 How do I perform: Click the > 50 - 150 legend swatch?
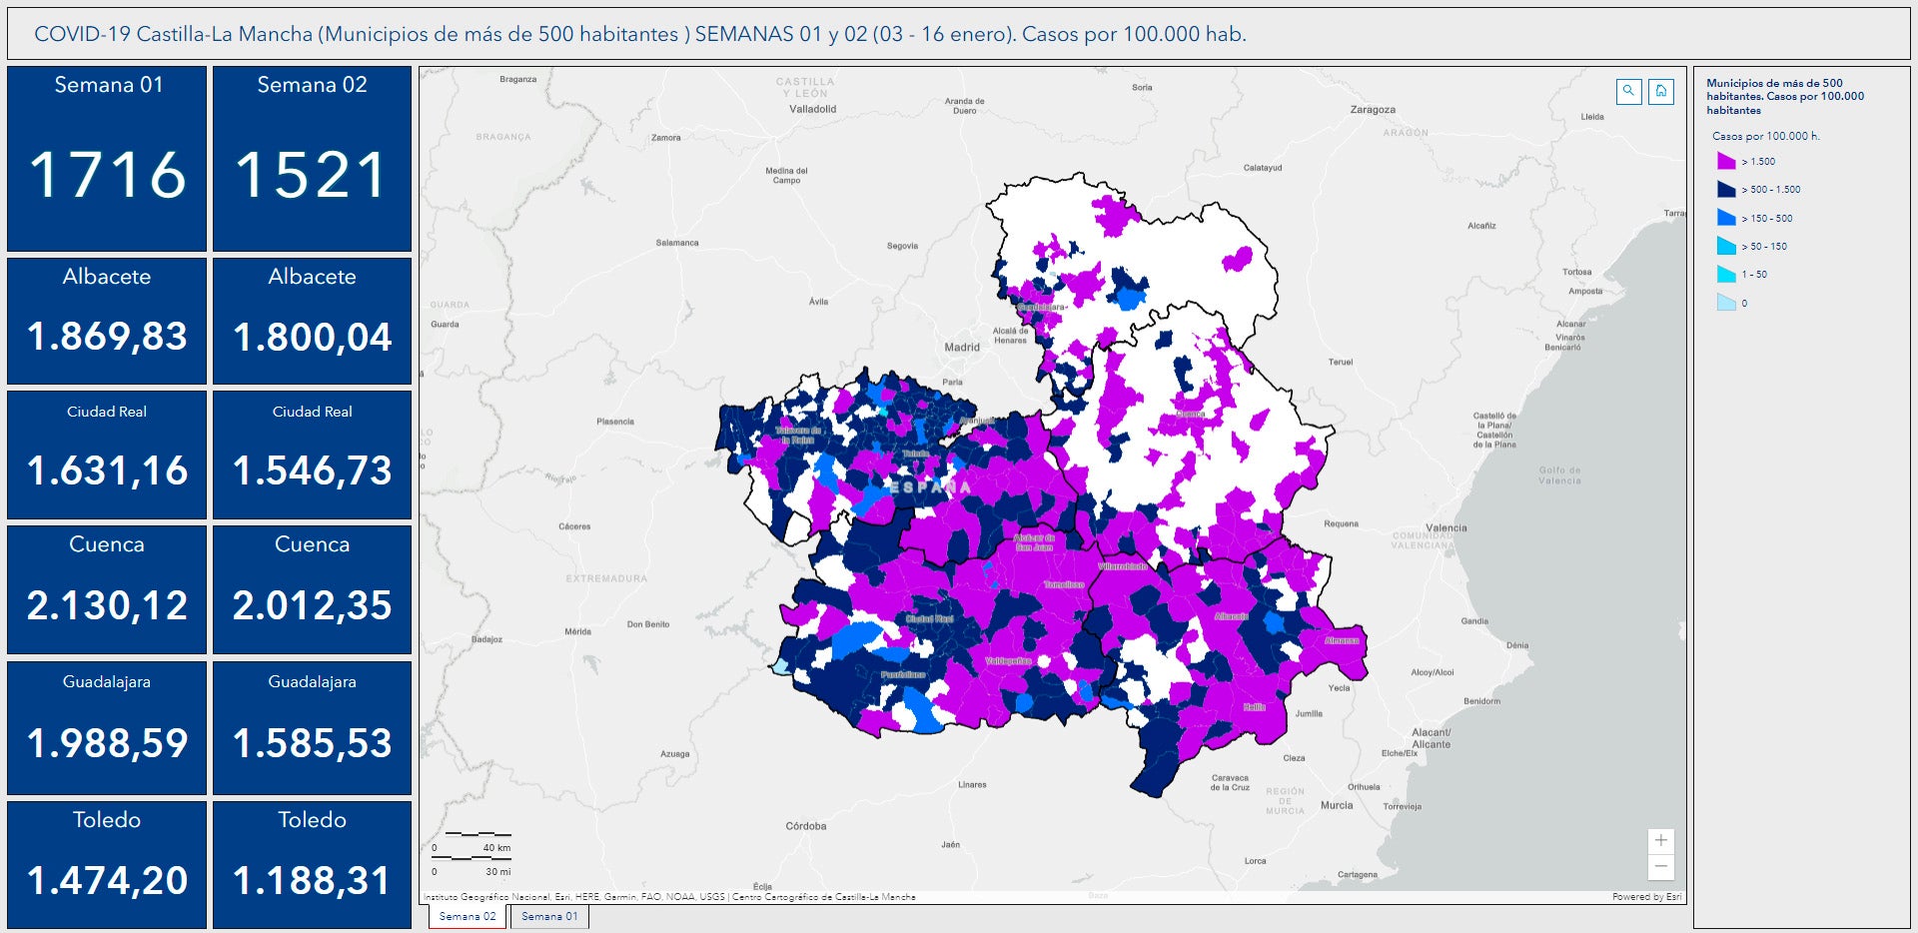pyautogui.click(x=1726, y=246)
